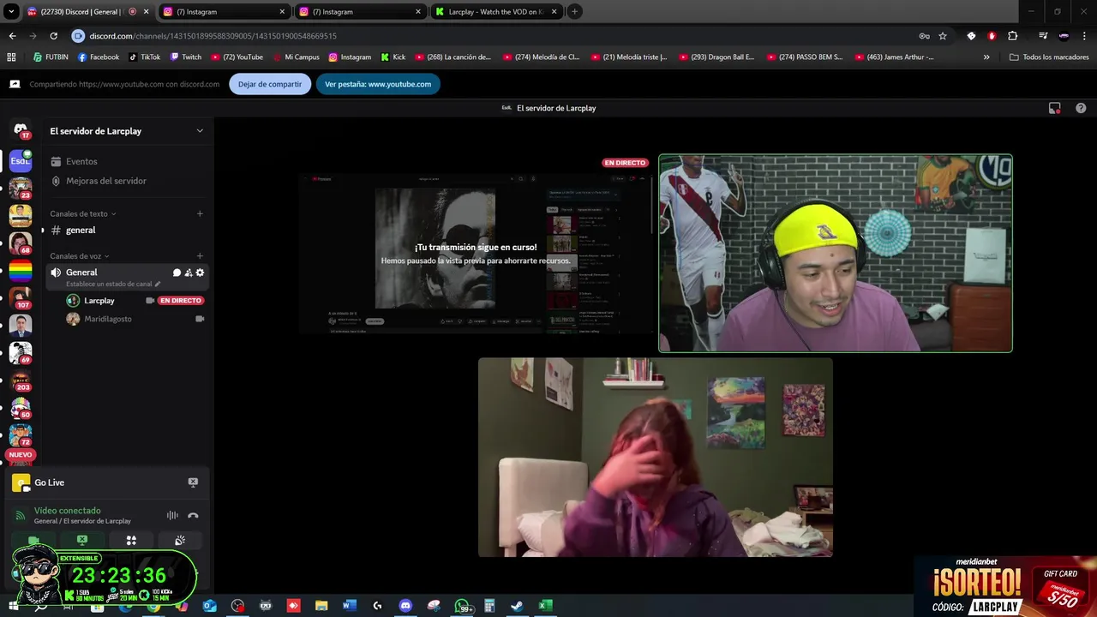This screenshot has width=1097, height=617.
Task: Open the Eventos calendar entry
Action: coord(81,161)
